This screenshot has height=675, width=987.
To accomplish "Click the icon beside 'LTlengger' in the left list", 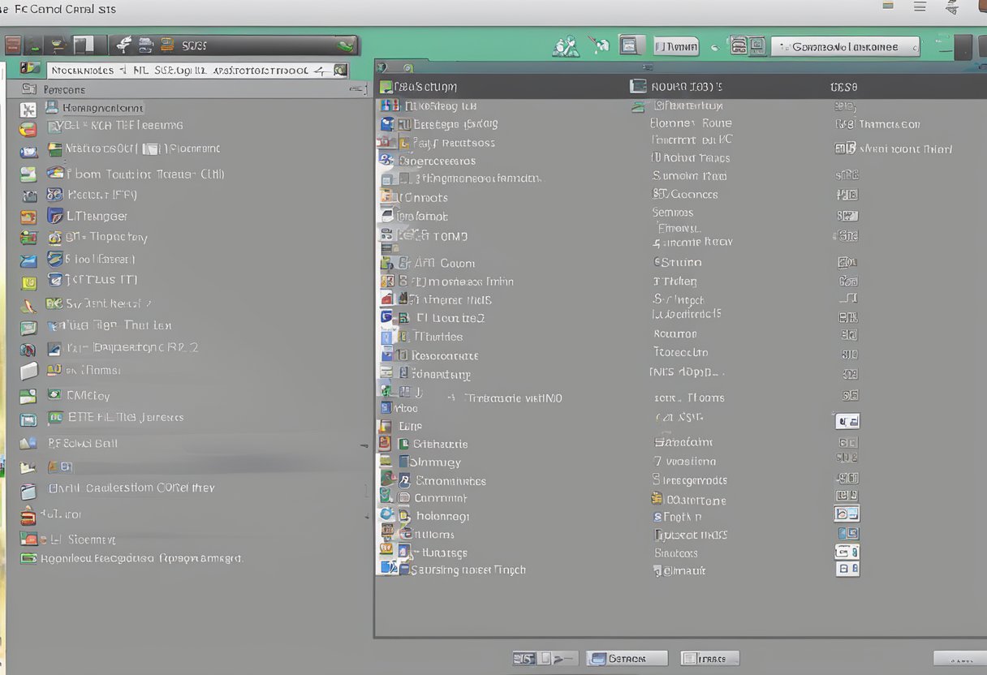I will coord(55,216).
